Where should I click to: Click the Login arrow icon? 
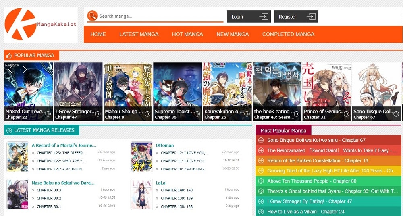(264, 17)
